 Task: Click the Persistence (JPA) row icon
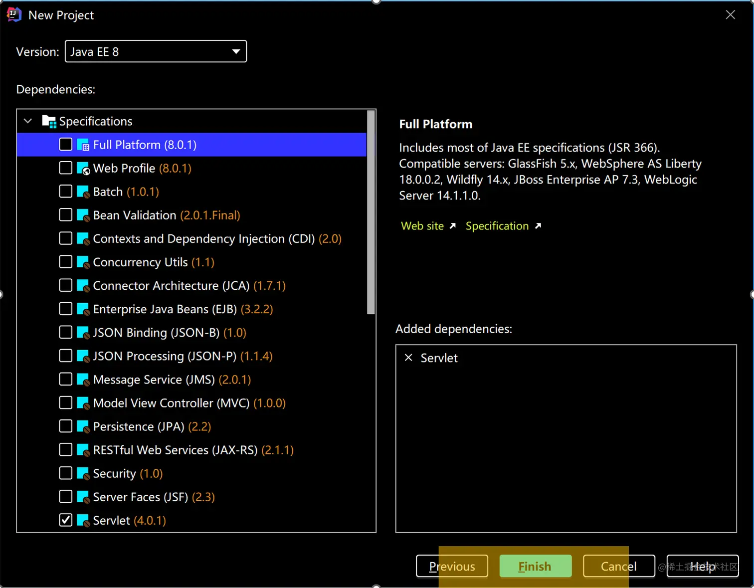(x=83, y=426)
